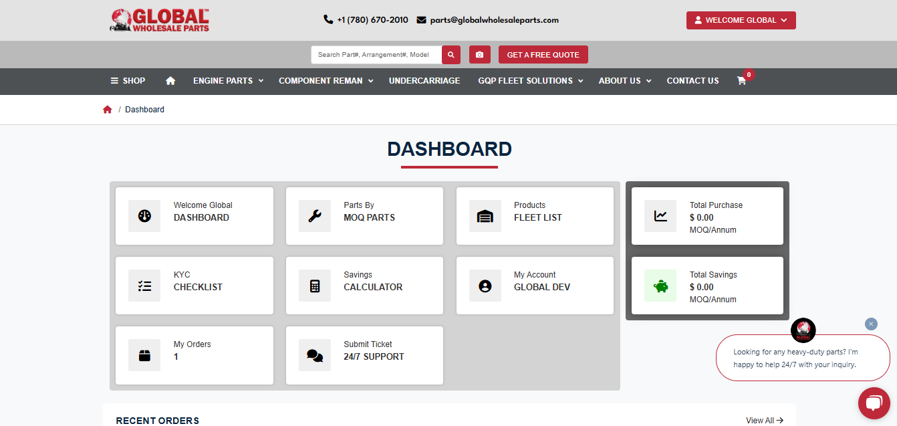The image size is (897, 426).
Task: Open 24/7 Support via the chat icon
Action: tap(314, 354)
